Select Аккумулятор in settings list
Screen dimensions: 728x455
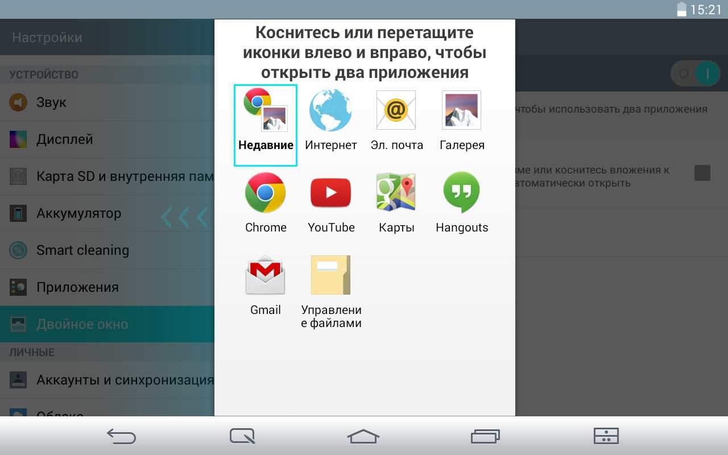point(78,214)
